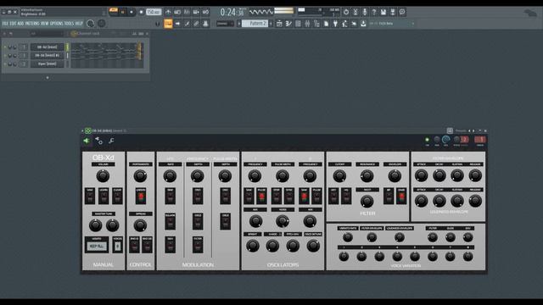
Task: Open the Presets menu in plugin title bar
Action: tap(460, 130)
